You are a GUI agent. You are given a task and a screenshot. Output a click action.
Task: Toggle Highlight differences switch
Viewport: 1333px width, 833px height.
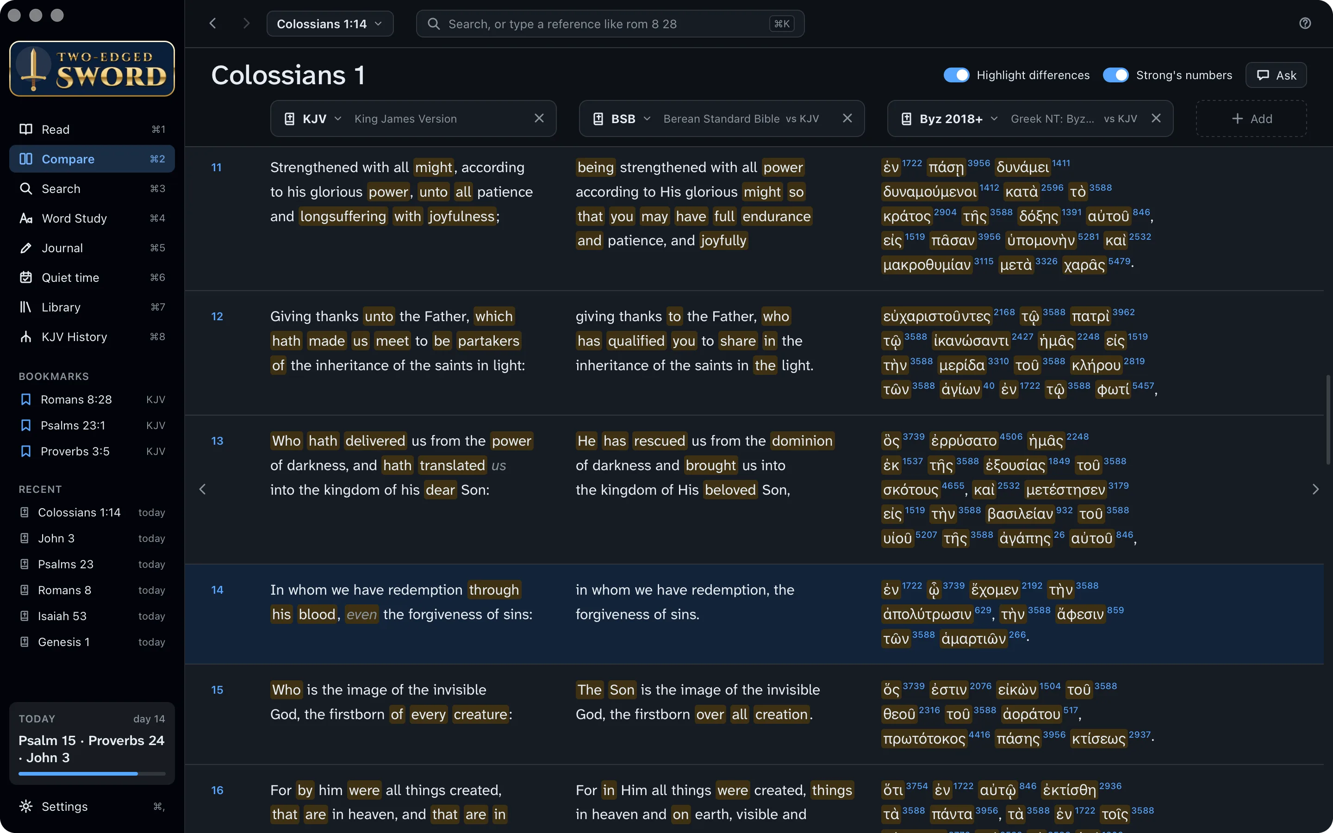956,75
